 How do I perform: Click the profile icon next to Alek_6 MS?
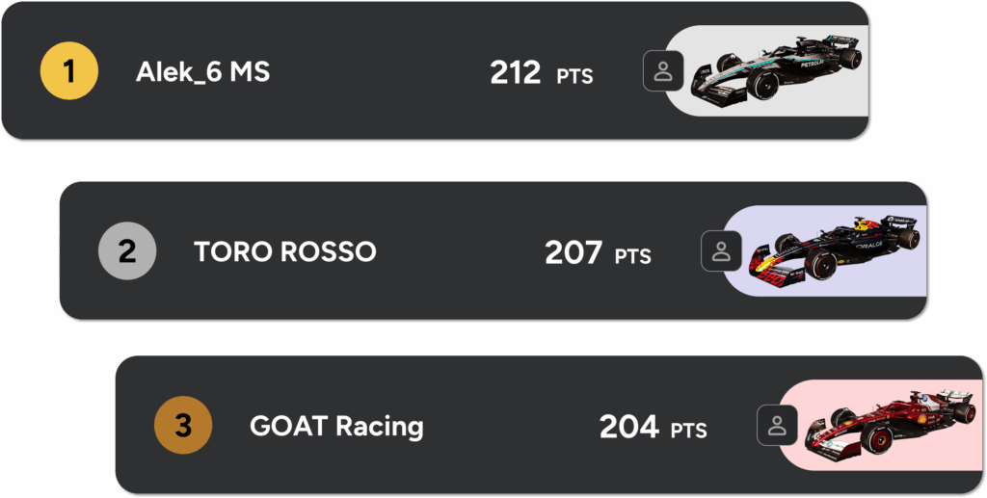[x=663, y=70]
